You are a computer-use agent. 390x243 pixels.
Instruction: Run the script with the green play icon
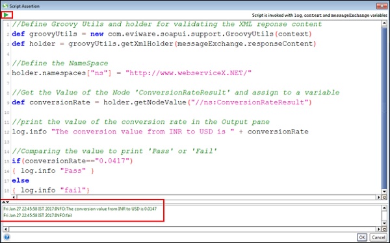coord(6,15)
